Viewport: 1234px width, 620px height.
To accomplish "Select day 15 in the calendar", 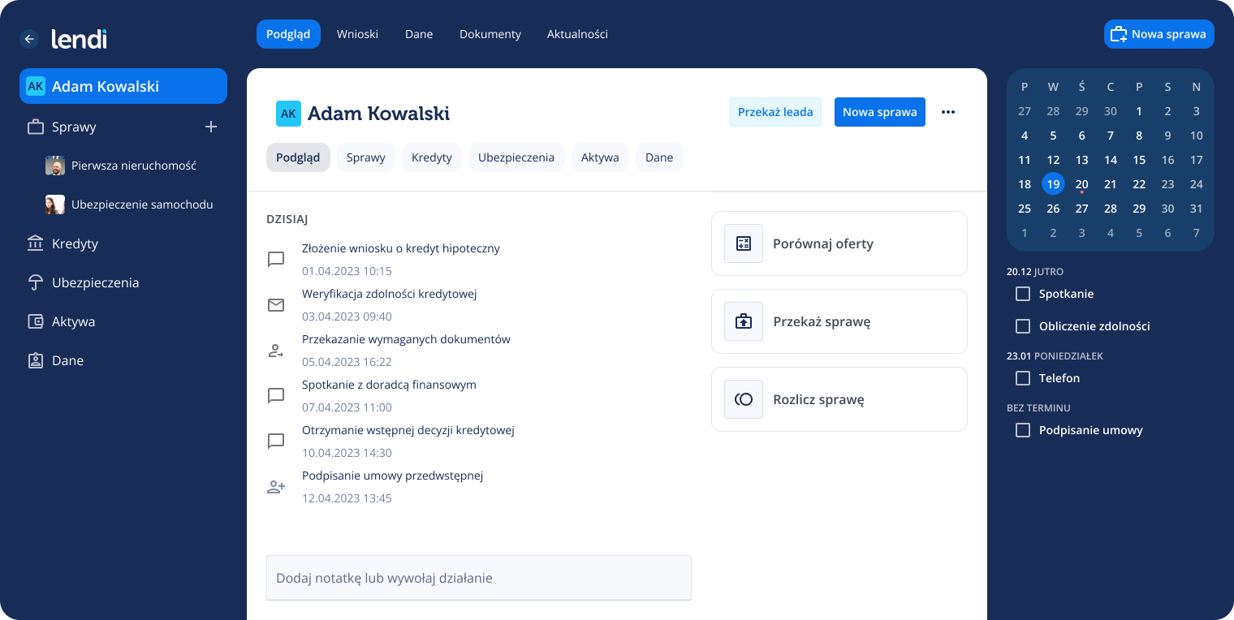I will [1139, 160].
